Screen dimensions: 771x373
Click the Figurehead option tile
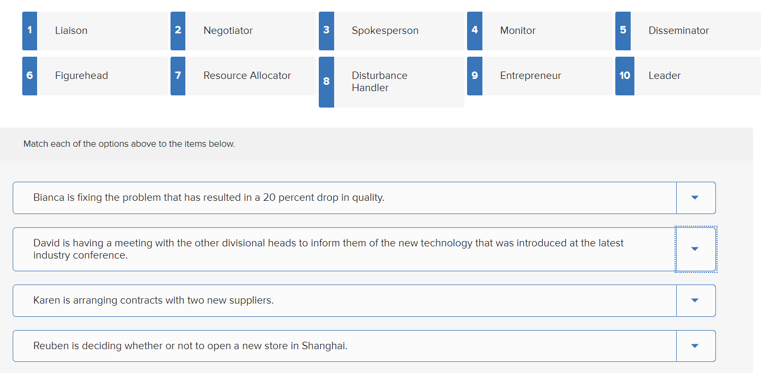point(94,76)
